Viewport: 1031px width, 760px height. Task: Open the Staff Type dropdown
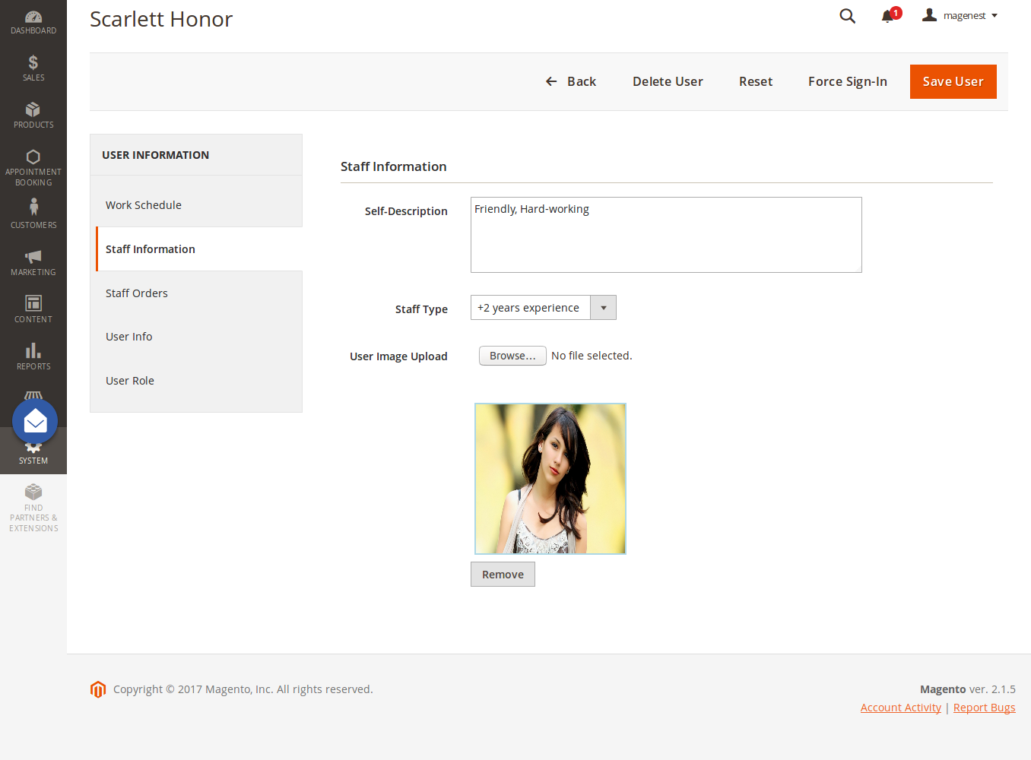tap(543, 308)
